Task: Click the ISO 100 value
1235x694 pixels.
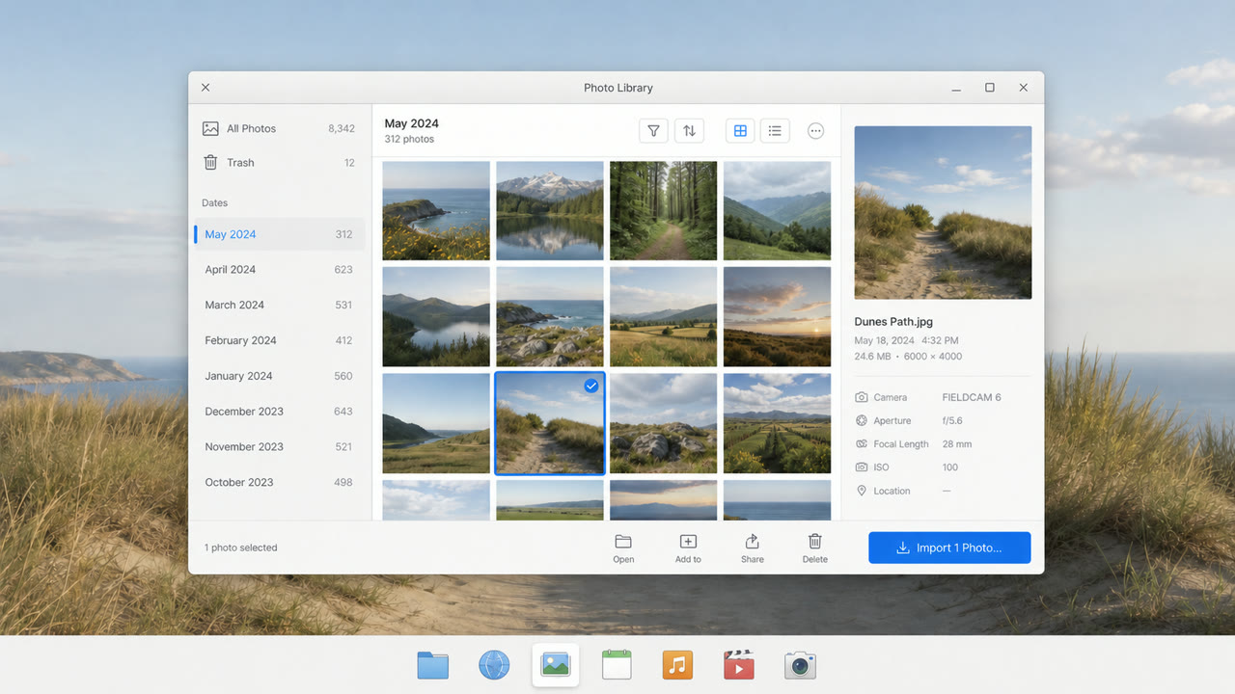Action: pyautogui.click(x=950, y=467)
